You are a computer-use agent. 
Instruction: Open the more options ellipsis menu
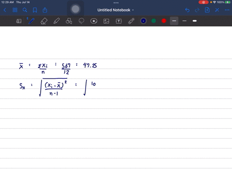coord(227,10)
